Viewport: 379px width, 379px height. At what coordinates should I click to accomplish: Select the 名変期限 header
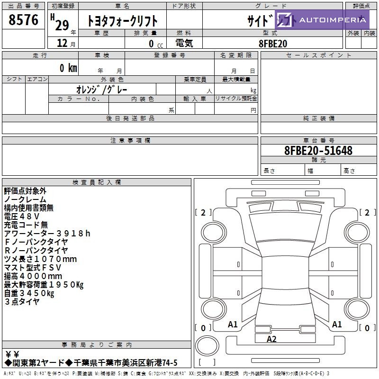[236, 55]
